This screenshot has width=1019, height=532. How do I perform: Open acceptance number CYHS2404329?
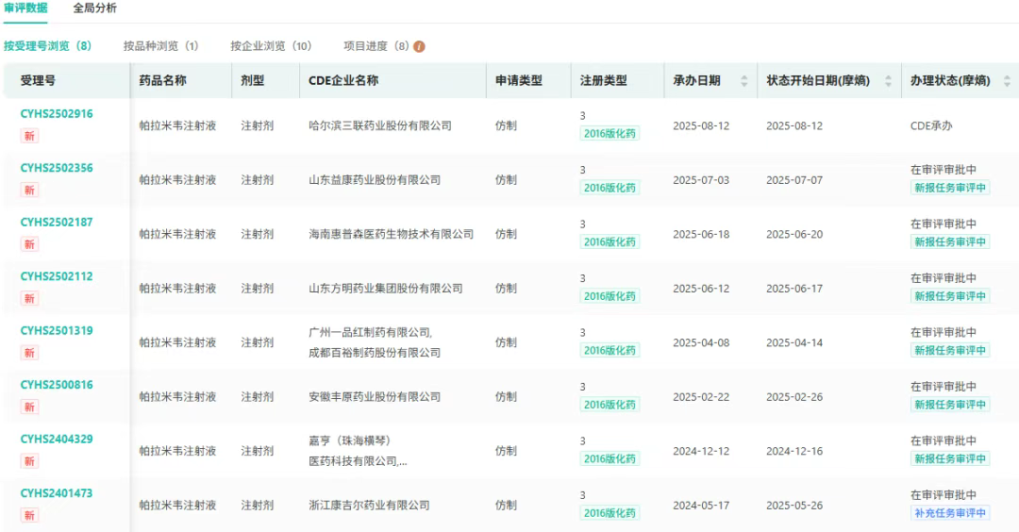(57, 440)
